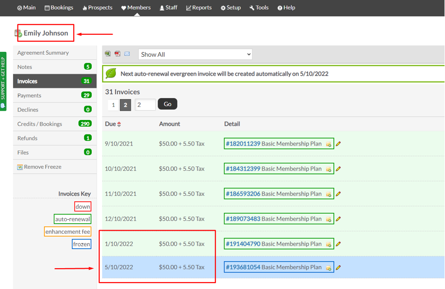Open invoice #184312399
445x289 pixels.
243,168
